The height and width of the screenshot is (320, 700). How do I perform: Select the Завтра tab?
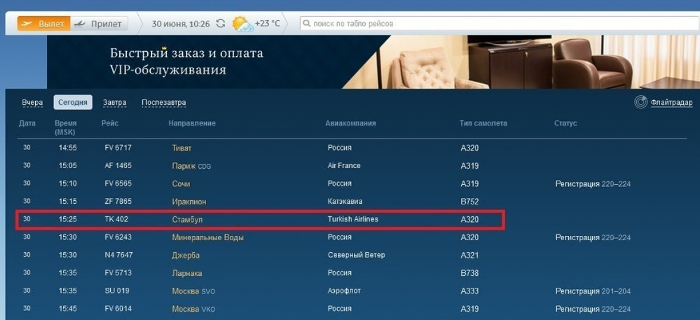pyautogui.click(x=115, y=102)
